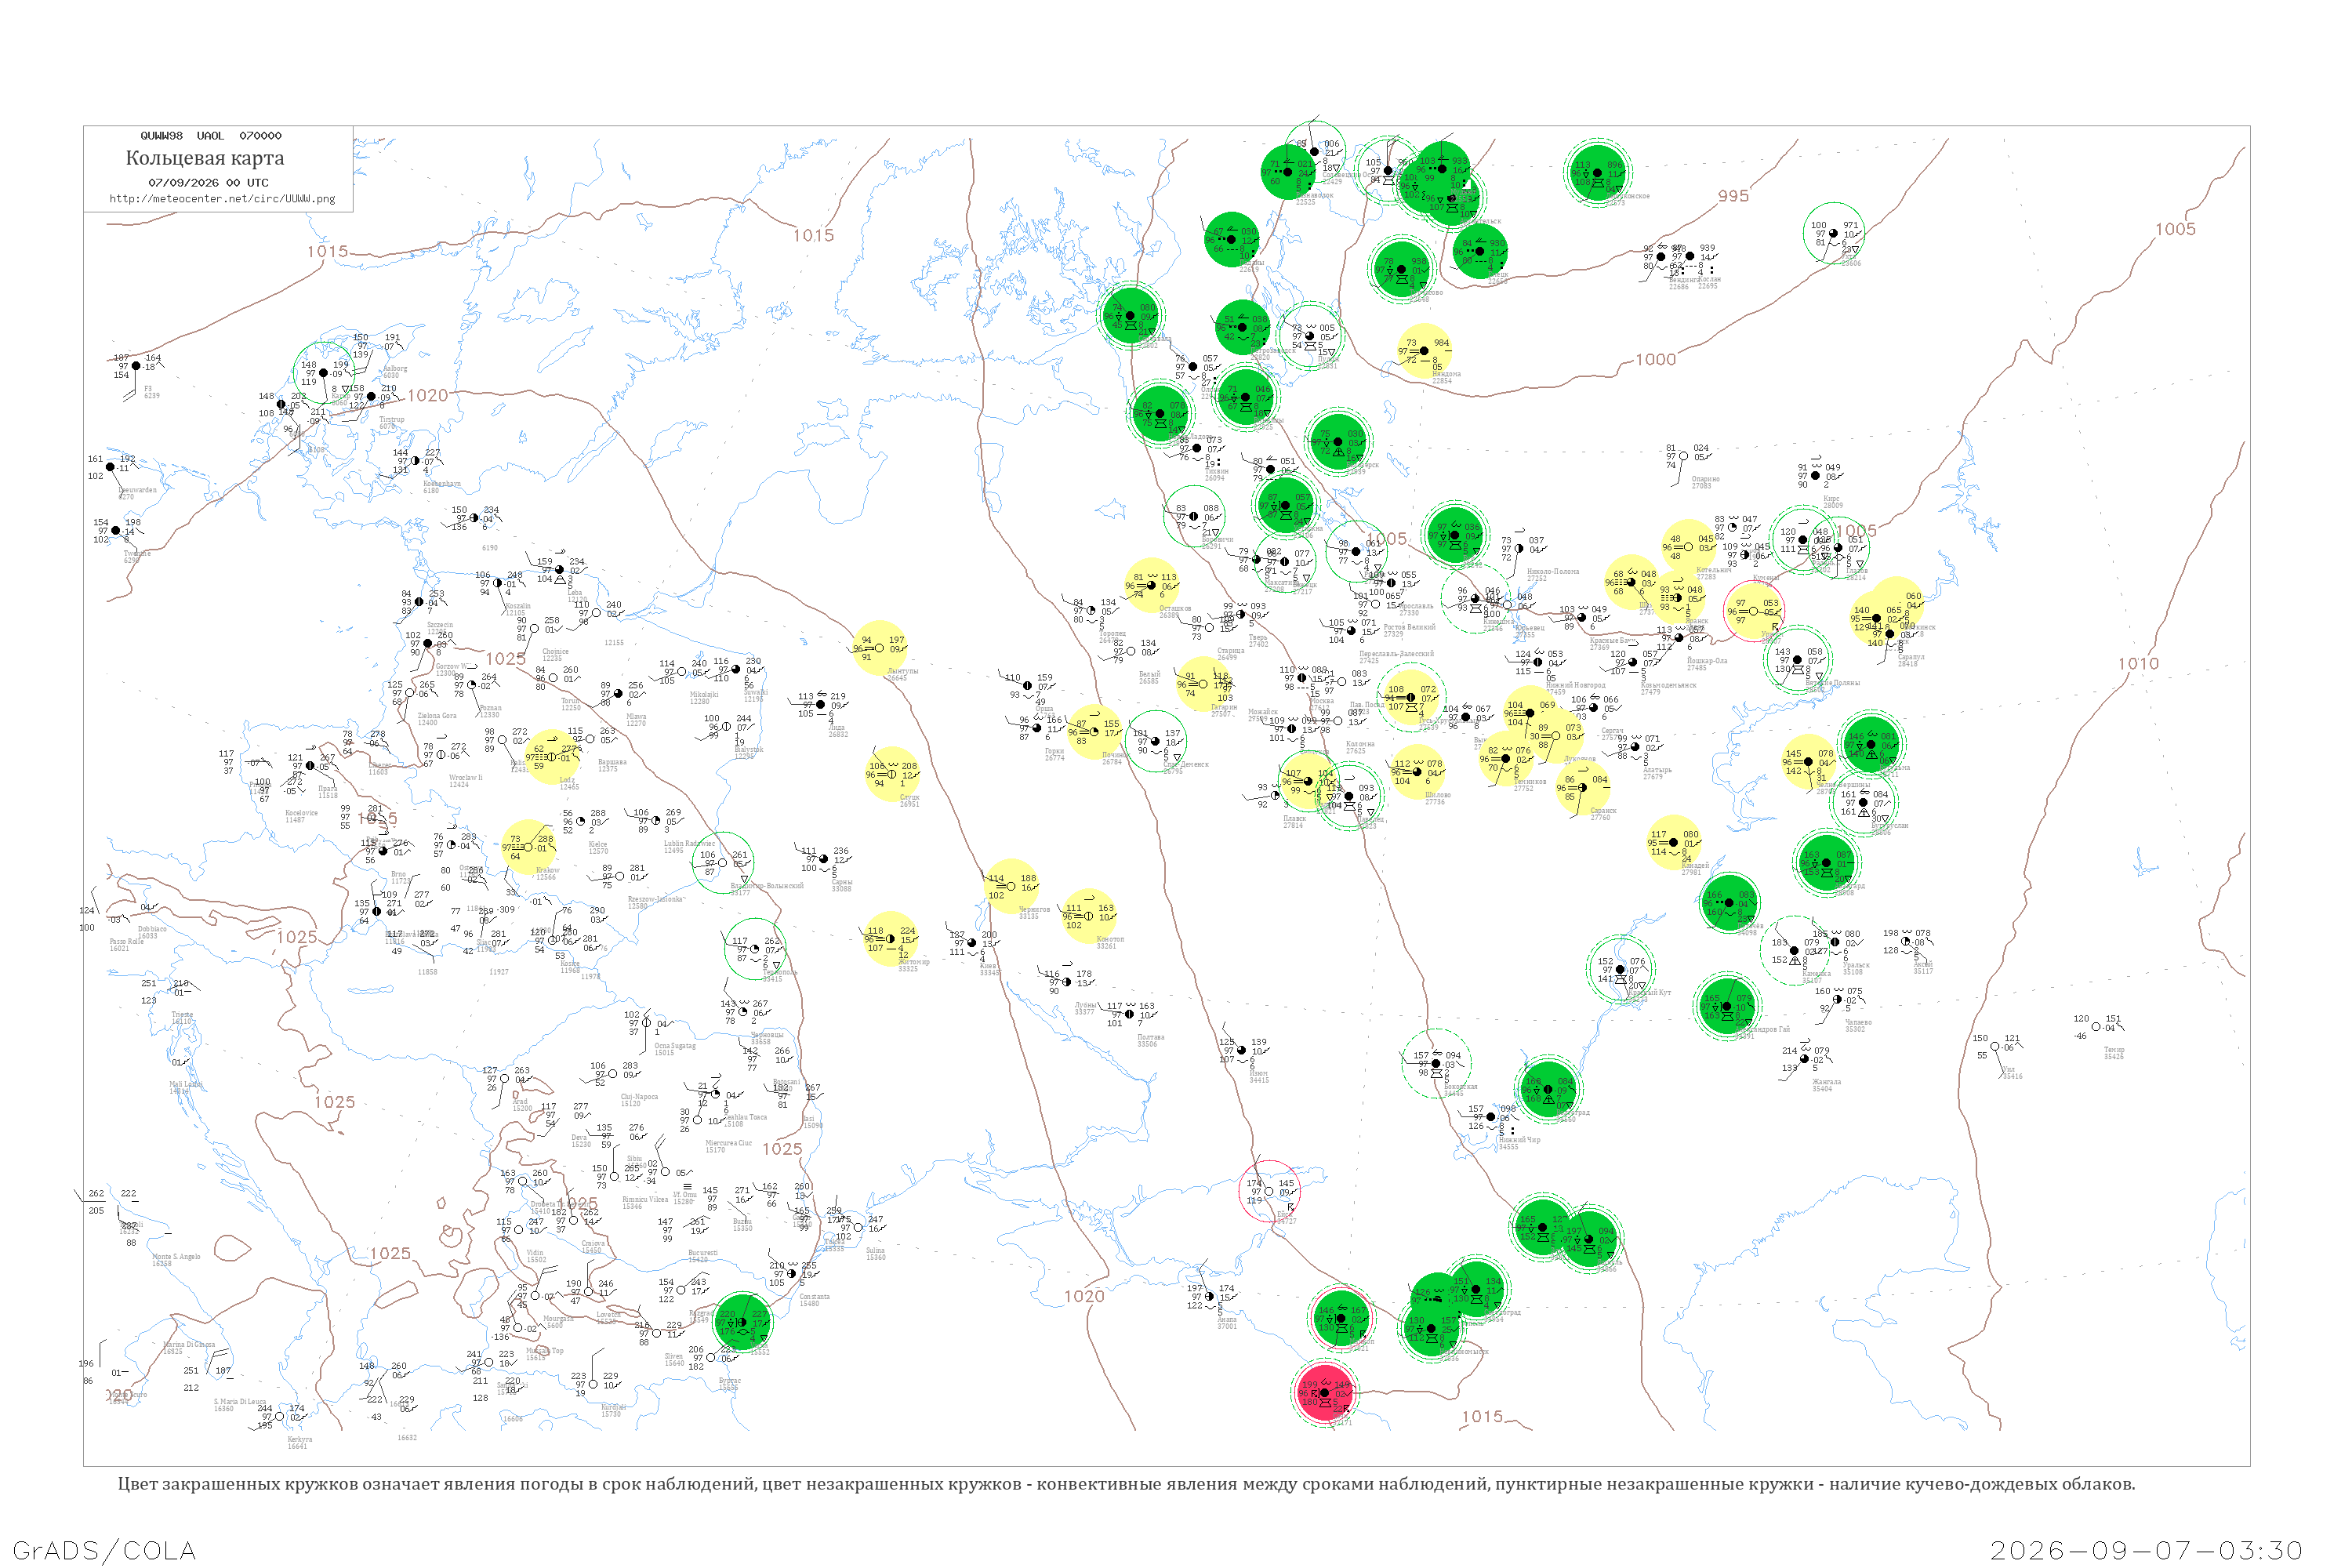Image resolution: width=2352 pixels, height=1568 pixels.
Task: Select the yellow station circle above Krakow
Action: point(529,847)
